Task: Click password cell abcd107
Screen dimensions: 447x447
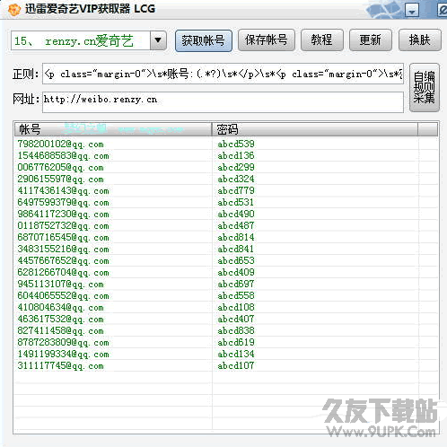Action: pos(236,365)
